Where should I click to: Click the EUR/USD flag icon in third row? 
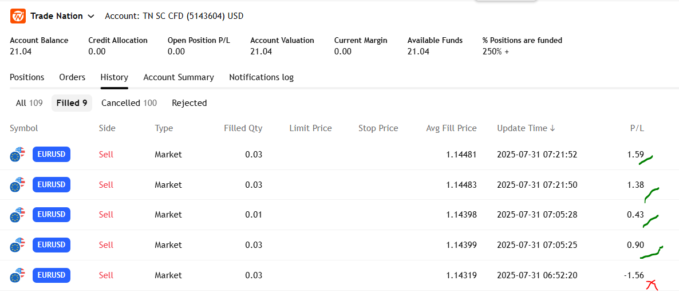click(18, 215)
